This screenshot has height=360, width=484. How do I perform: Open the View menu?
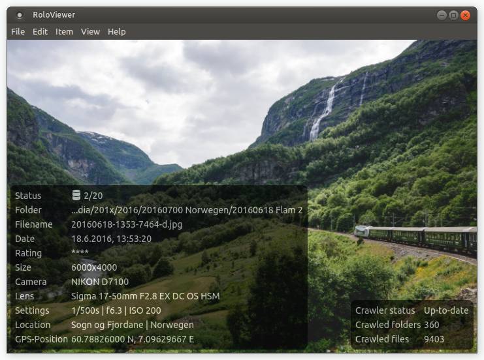tap(90, 32)
